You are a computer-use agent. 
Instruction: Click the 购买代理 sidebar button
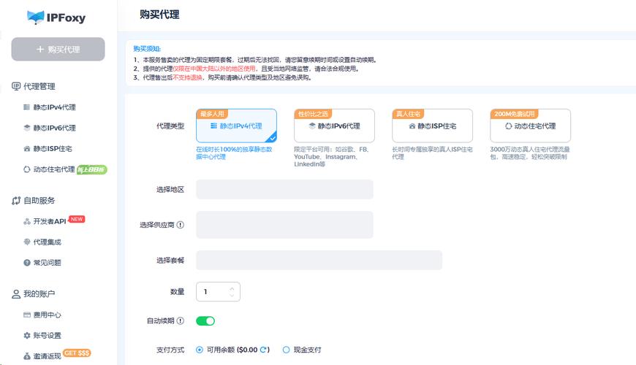pyautogui.click(x=58, y=50)
